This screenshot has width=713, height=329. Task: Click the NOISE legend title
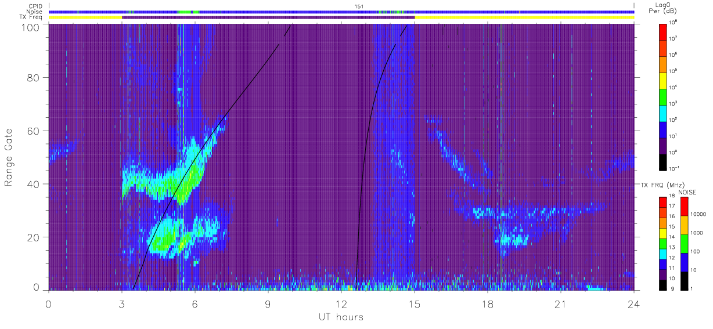687,192
